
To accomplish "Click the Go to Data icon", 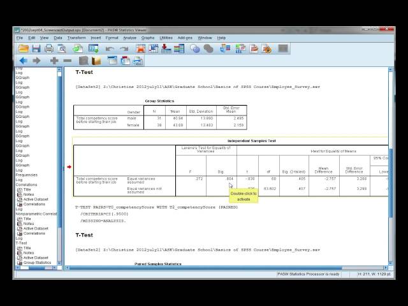I will click(x=140, y=48).
